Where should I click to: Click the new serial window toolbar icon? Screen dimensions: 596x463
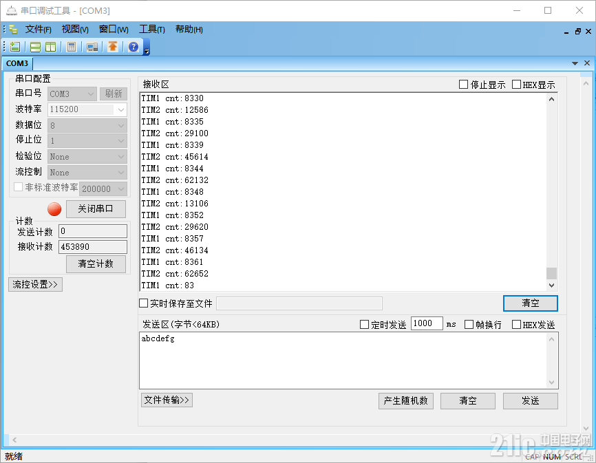(15, 47)
